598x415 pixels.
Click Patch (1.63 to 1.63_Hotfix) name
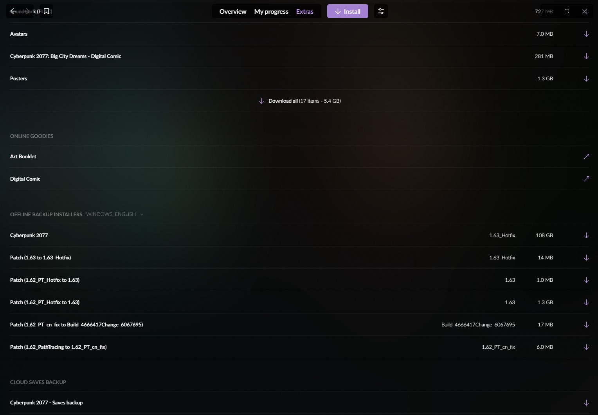point(40,258)
